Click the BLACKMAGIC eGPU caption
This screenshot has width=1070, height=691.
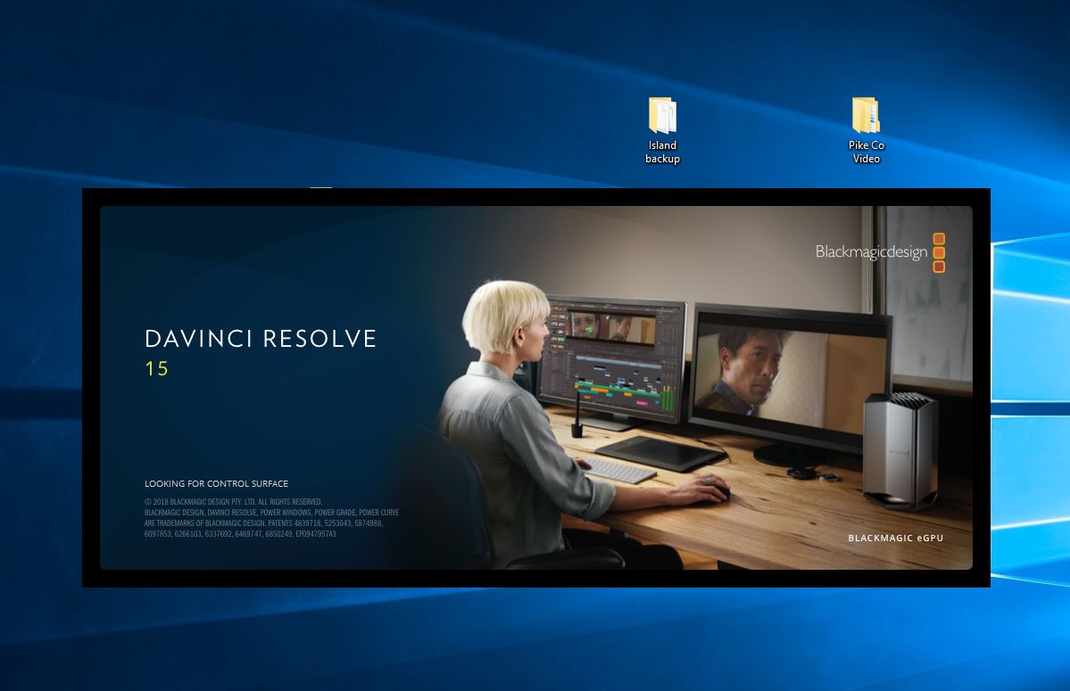pos(895,538)
